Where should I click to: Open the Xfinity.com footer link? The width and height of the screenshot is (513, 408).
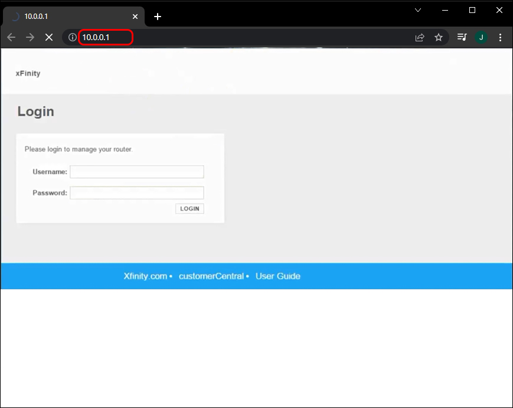tap(145, 276)
